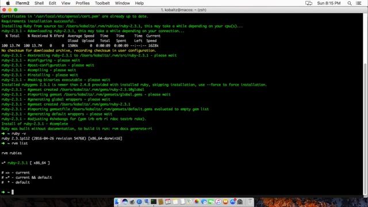This screenshot has width=368, height=207.
Task: Click the '#making binaries executable' line
Action: 56,80
